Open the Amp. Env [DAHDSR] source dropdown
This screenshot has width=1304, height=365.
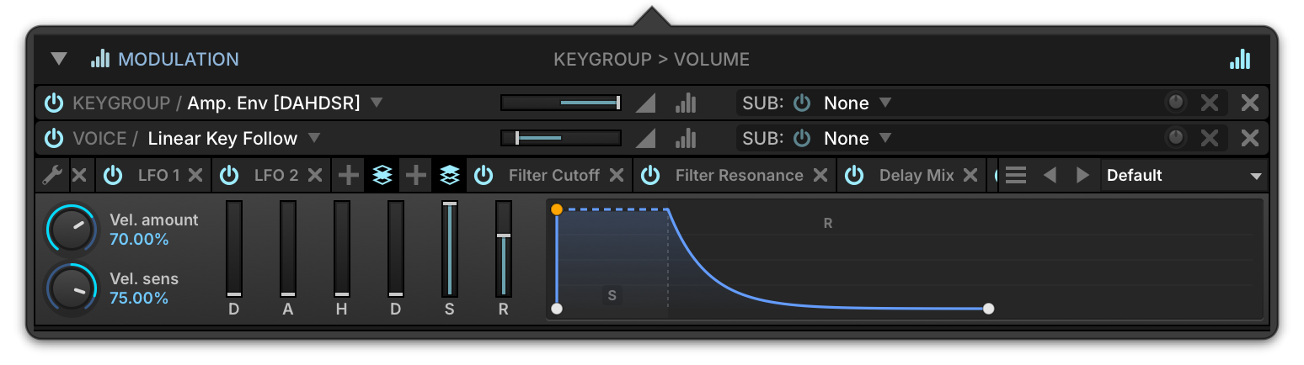pyautogui.click(x=377, y=103)
